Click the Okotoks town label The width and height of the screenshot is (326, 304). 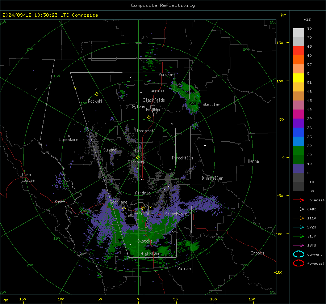[145, 241]
